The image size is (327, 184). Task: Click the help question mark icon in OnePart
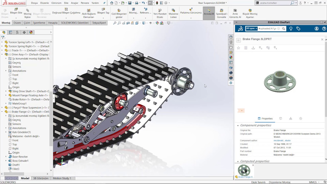(324, 29)
